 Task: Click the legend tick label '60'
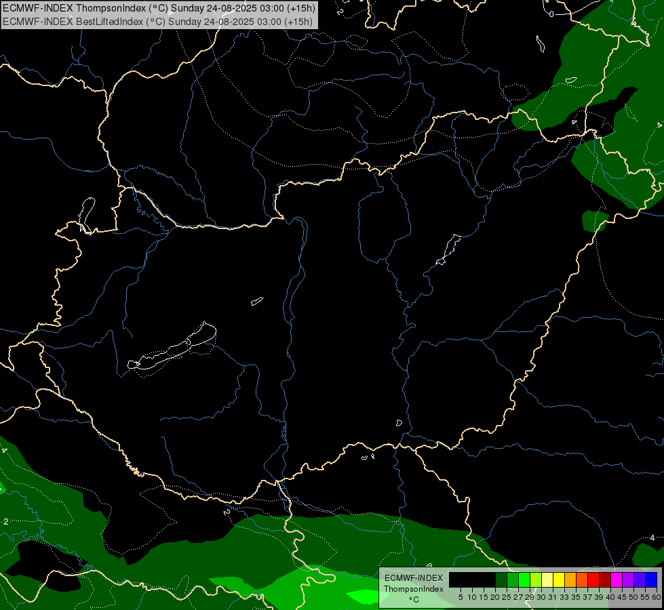click(x=657, y=597)
